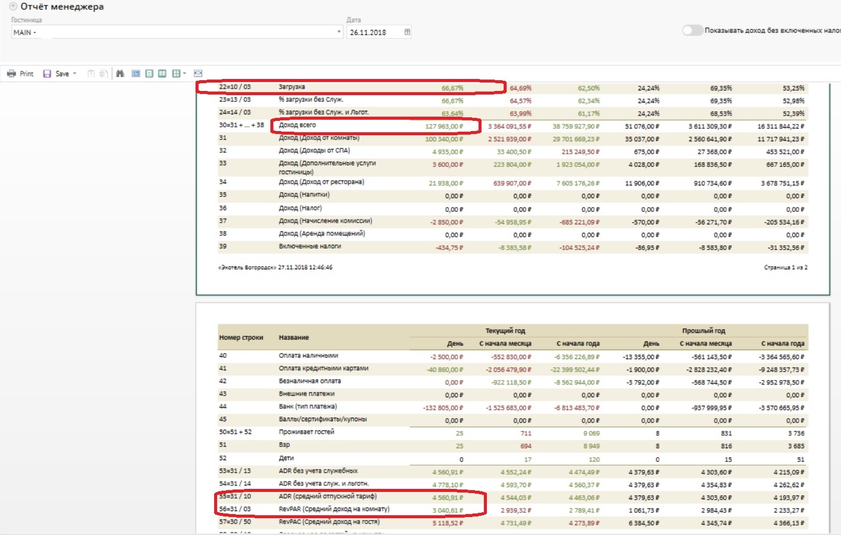Click the Название column header
841x535 pixels.
coord(294,338)
